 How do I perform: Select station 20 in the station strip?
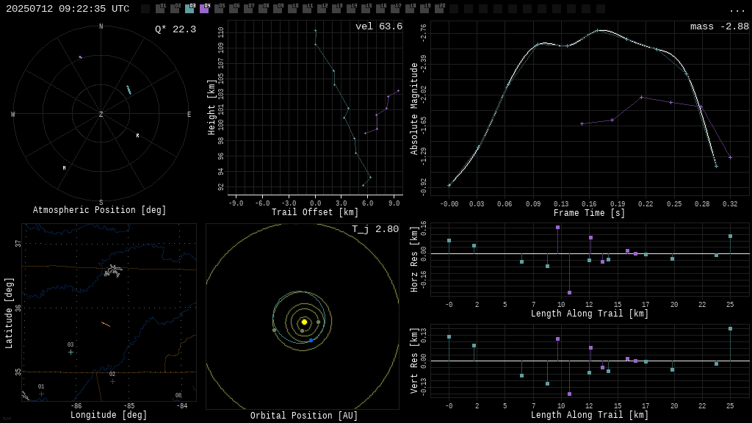pyautogui.click(x=439, y=9)
